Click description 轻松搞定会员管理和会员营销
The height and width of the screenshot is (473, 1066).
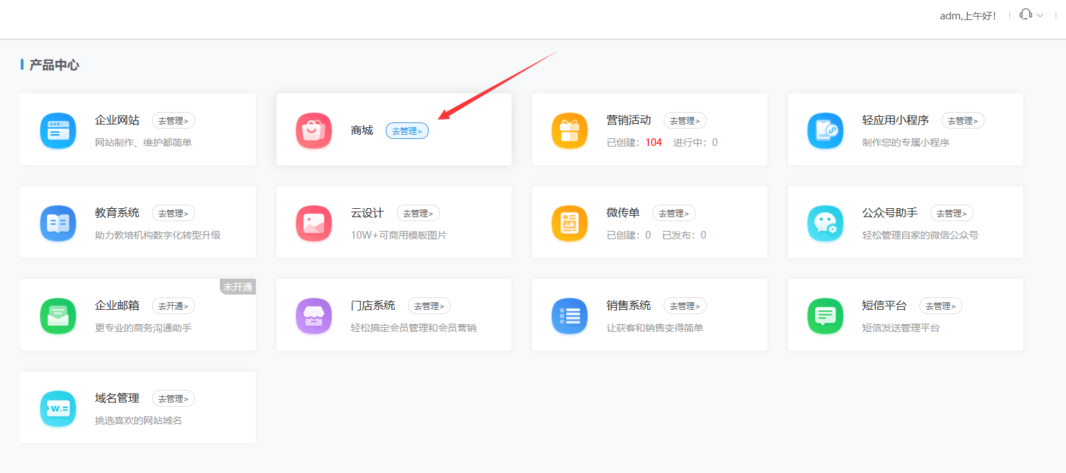click(413, 328)
